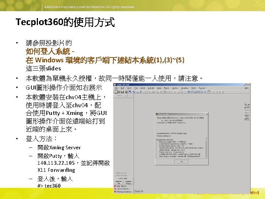Open the Scripting menu
Screen dimensions: 265x199
click(x=185, y=88)
